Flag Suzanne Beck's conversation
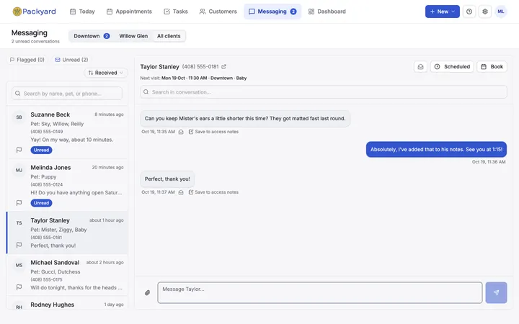Screen dimensions: 519x324 point(19,150)
